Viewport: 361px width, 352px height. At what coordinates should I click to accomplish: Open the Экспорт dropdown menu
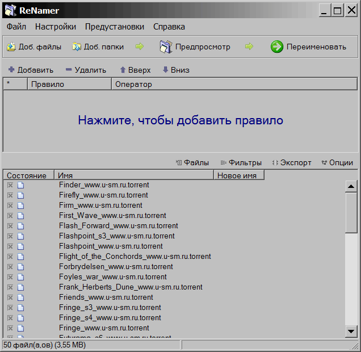point(292,162)
